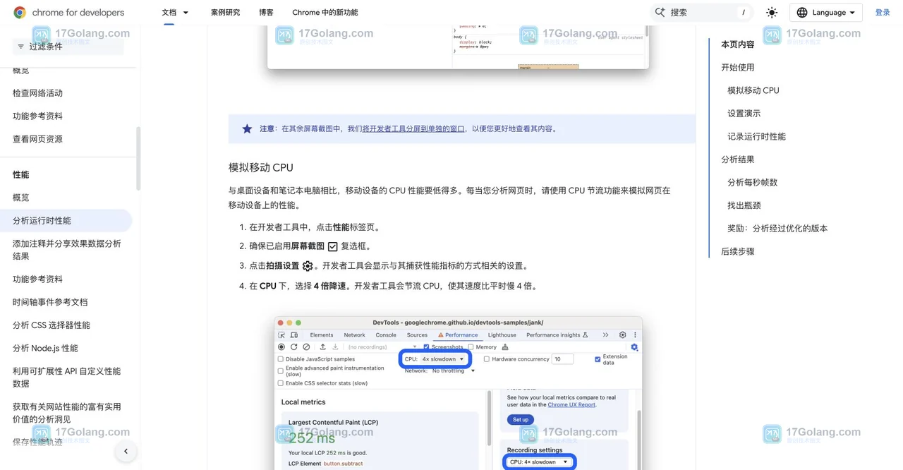Screen dimensions: 903x470
Task: Check Hardware concurrency checkbox
Action: [x=487, y=359]
